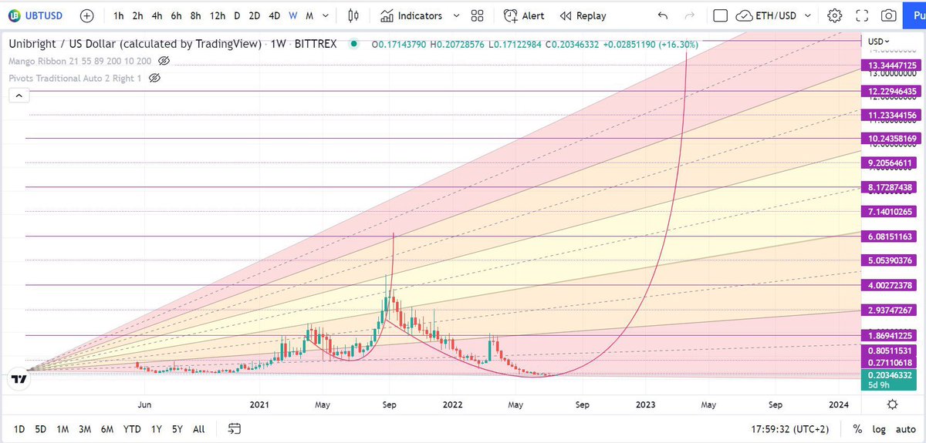The height and width of the screenshot is (443, 926).
Task: Set date range to YTD
Action: (x=133, y=428)
